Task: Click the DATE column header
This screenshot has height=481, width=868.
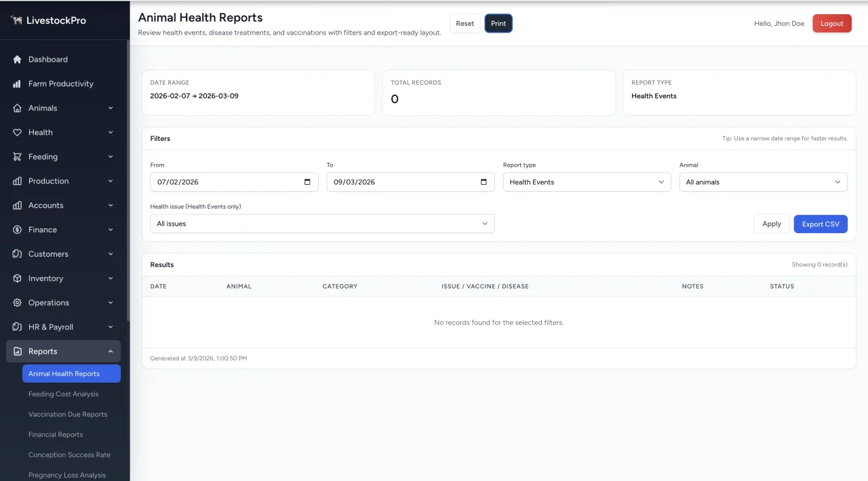Action: pos(158,287)
